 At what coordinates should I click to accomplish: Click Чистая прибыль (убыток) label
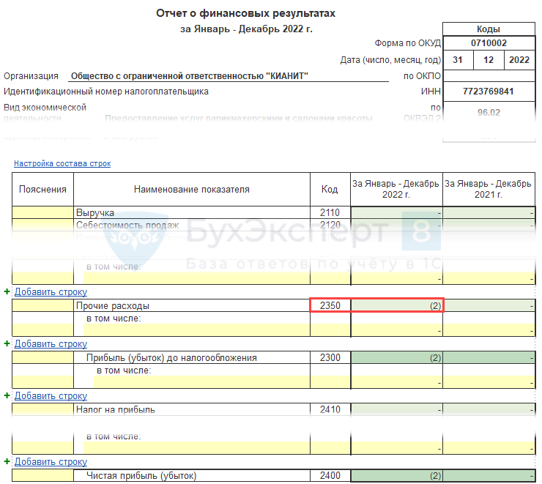(x=141, y=476)
